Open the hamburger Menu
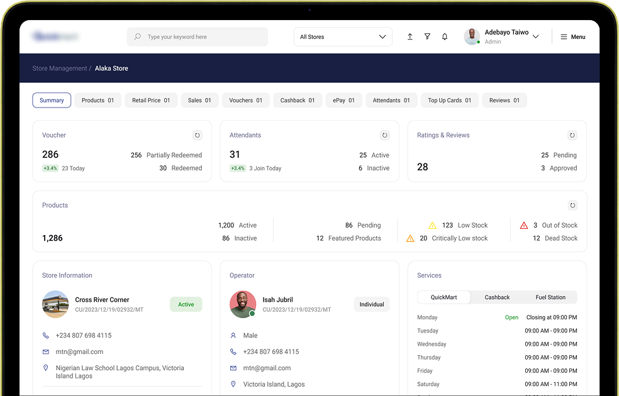This screenshot has height=396, width=619. (x=573, y=36)
